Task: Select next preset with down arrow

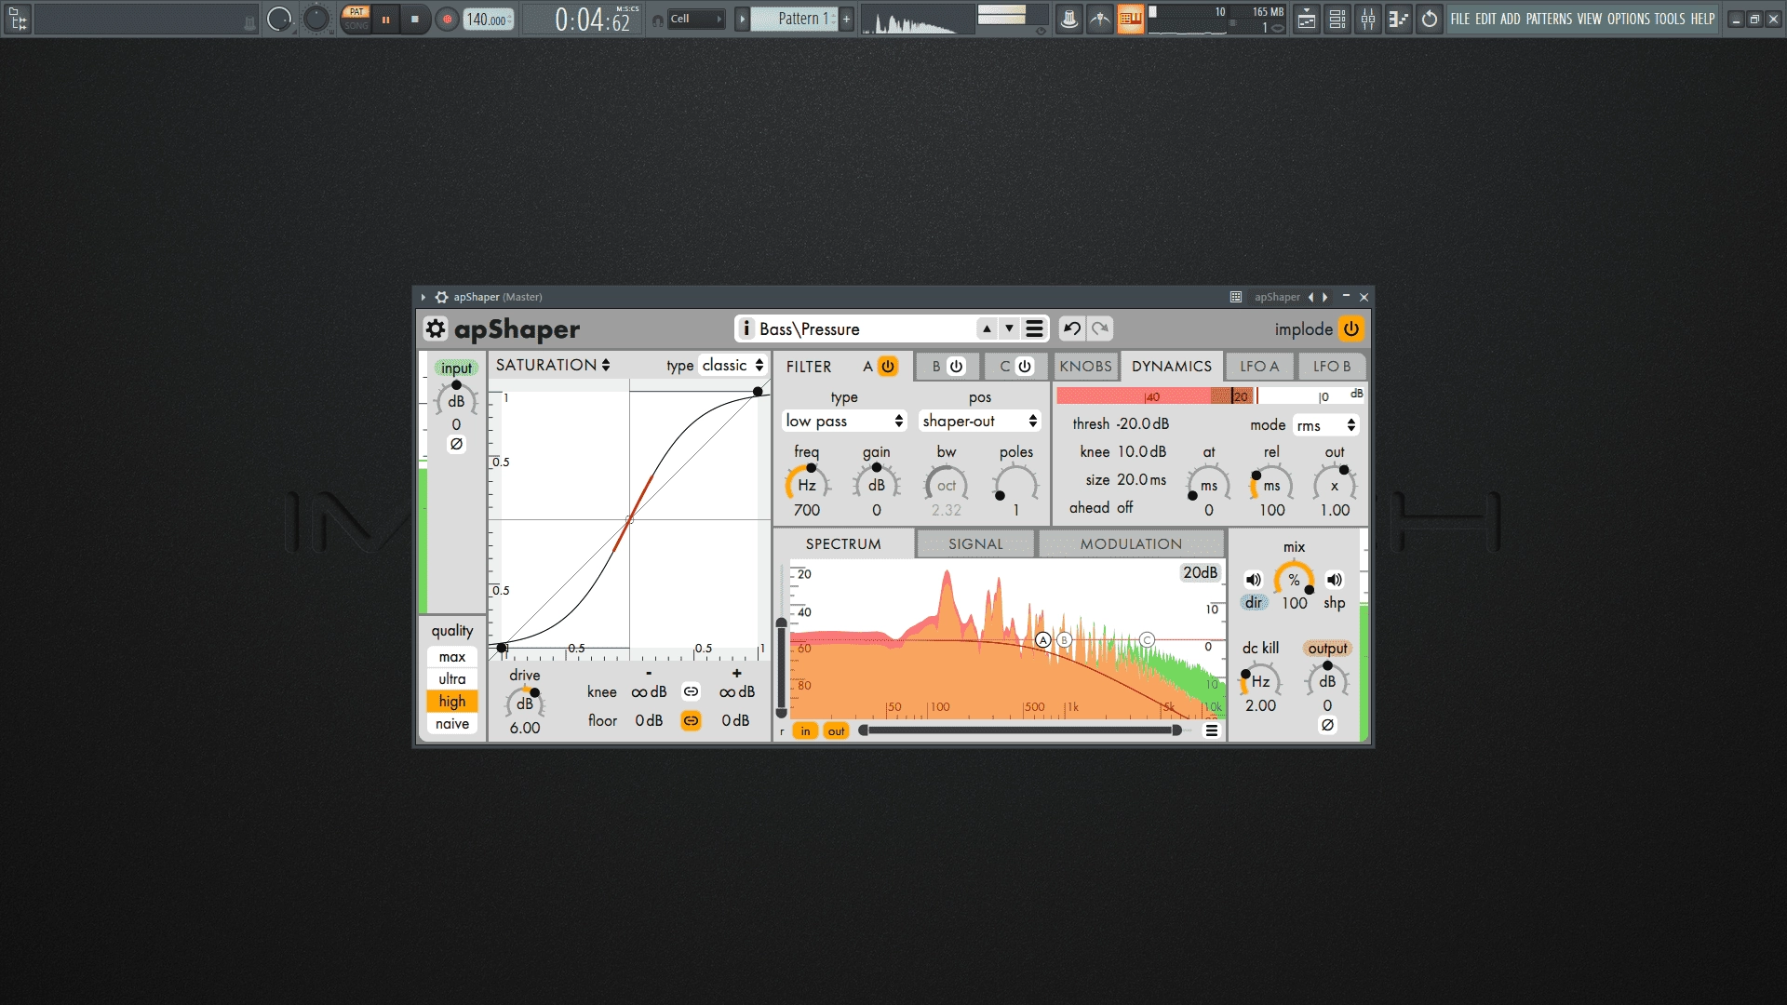Action: 1009,328
